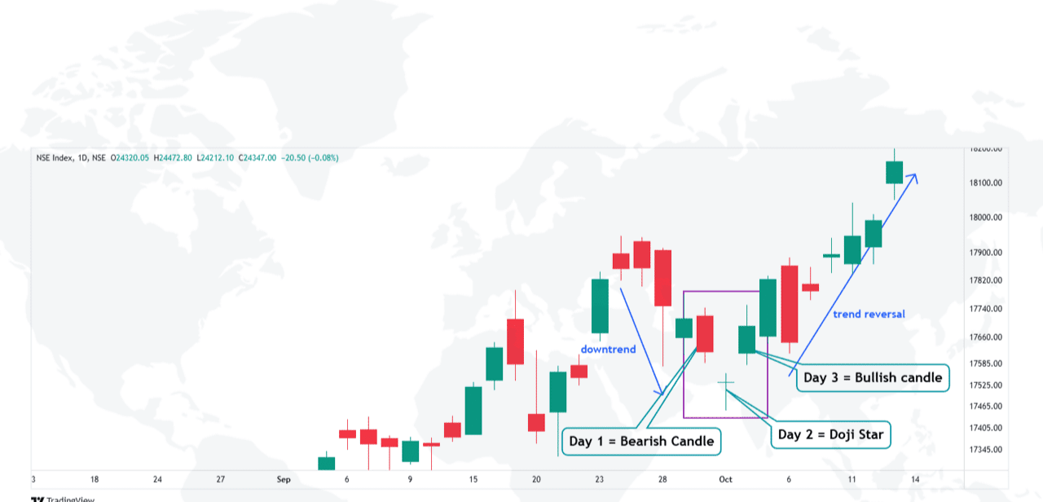The image size is (1043, 502).
Task: Click the closing price value C24347.00
Action: click(257, 158)
